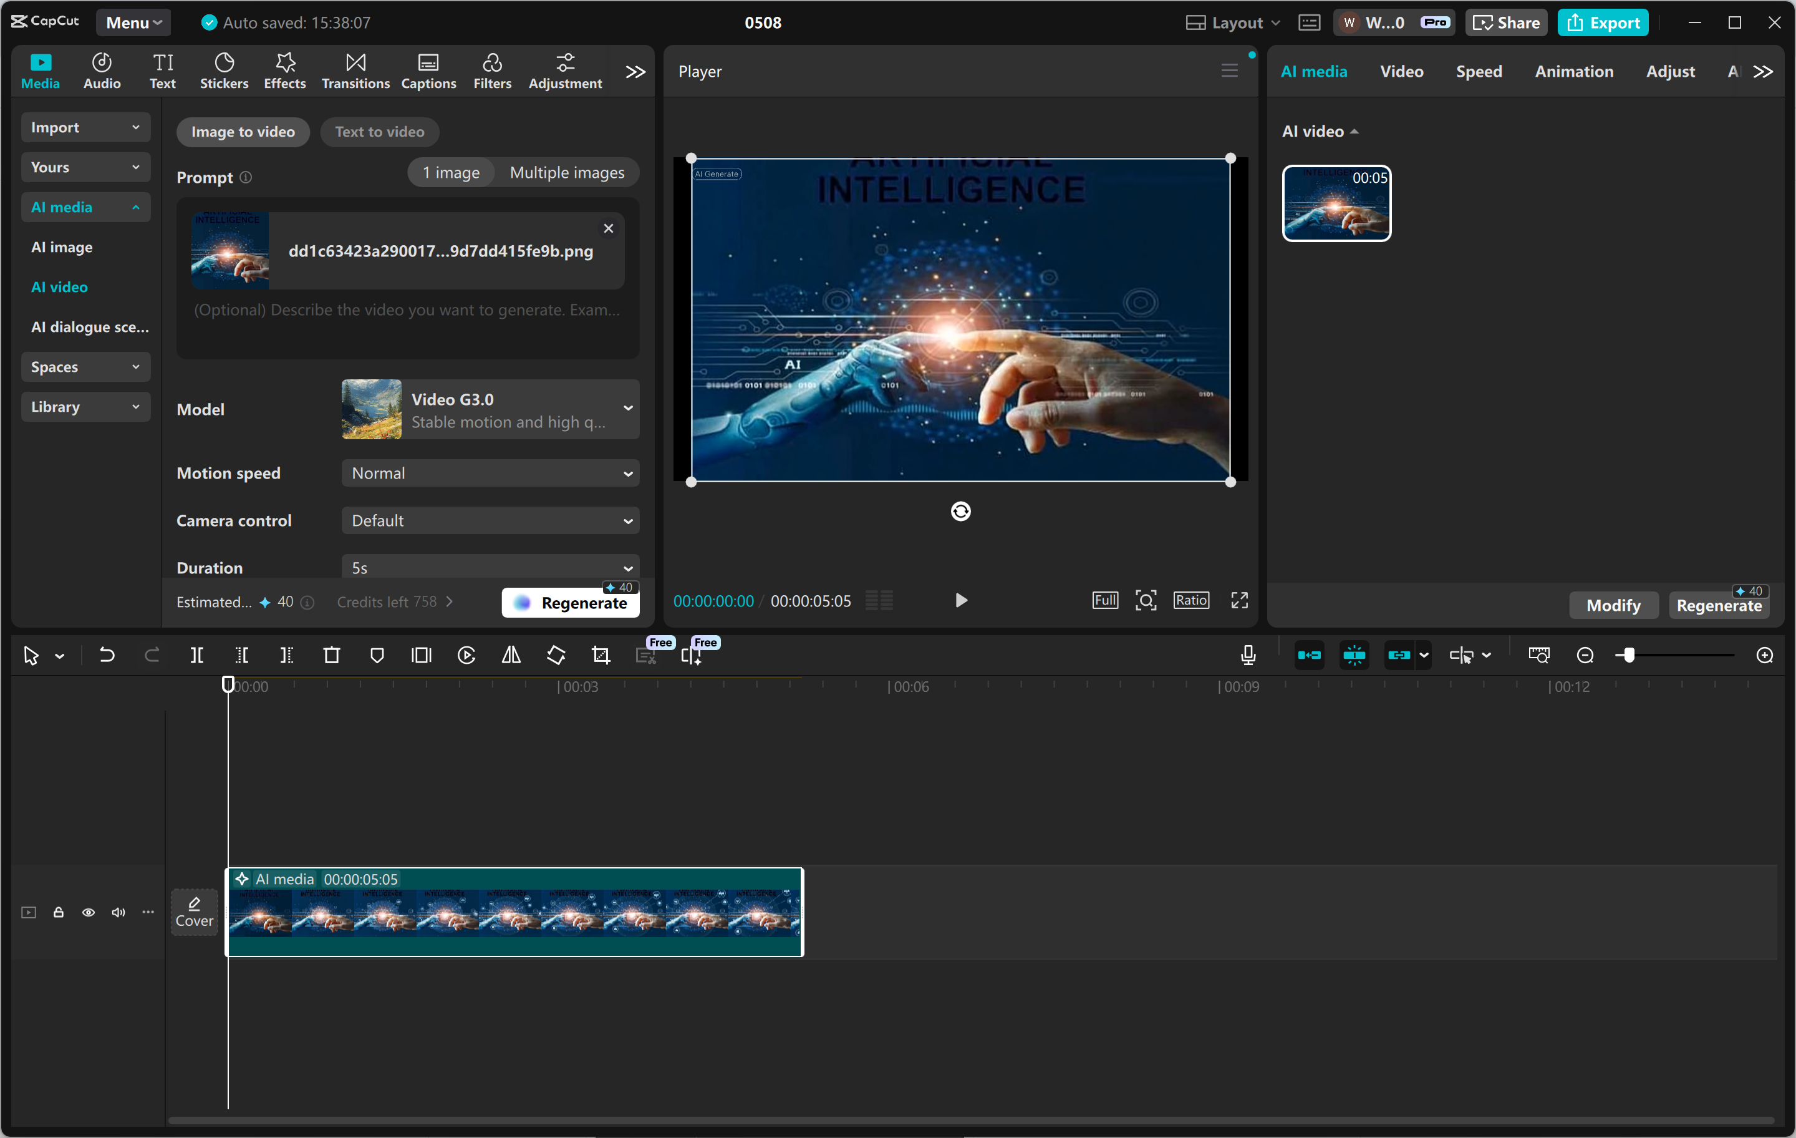Mute the AI media track
Image resolution: width=1796 pixels, height=1138 pixels.
[118, 913]
